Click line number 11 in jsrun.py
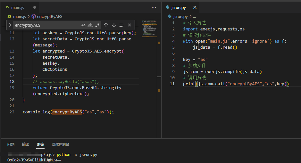 pyautogui.click(x=172, y=84)
